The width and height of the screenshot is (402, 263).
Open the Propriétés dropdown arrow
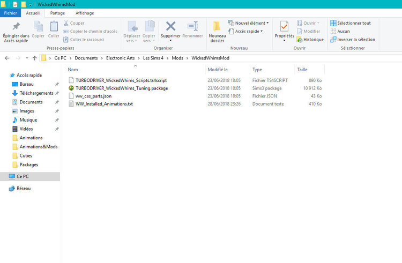coord(284,41)
